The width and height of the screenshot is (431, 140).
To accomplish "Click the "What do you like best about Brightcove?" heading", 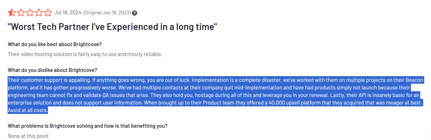I will pyautogui.click(x=55, y=44).
